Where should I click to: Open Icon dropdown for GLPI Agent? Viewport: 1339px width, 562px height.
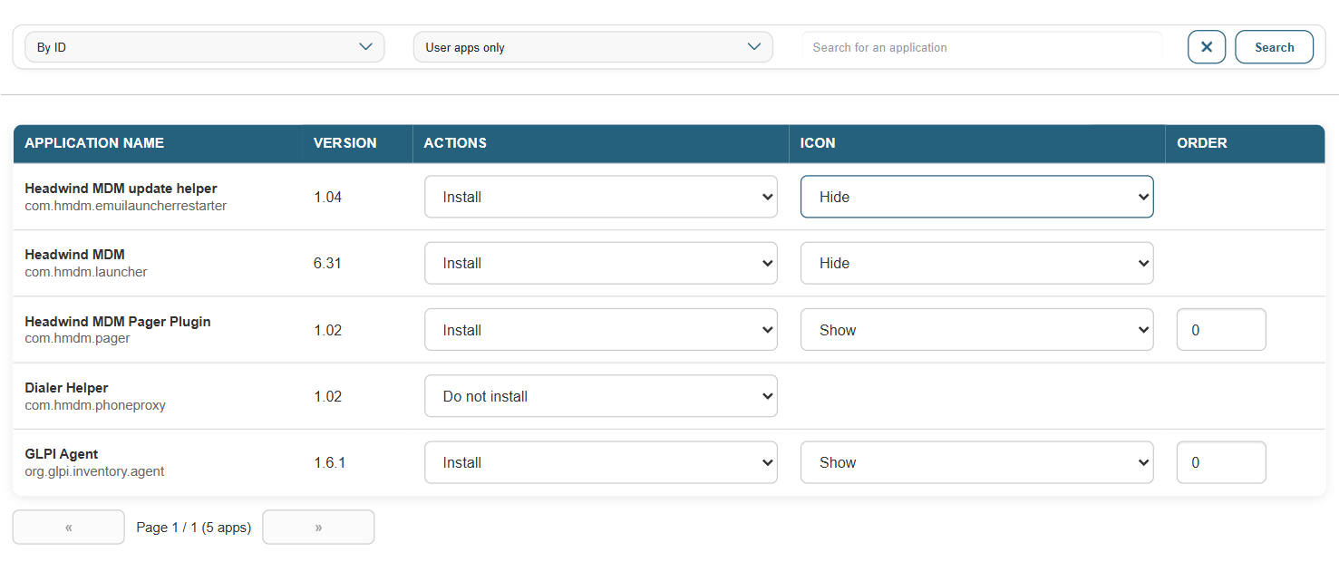[x=977, y=462]
